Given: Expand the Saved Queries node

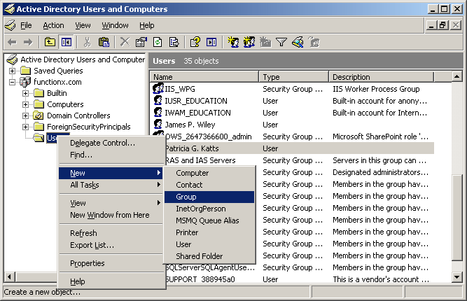Looking at the screenshot, I should (x=12, y=71).
